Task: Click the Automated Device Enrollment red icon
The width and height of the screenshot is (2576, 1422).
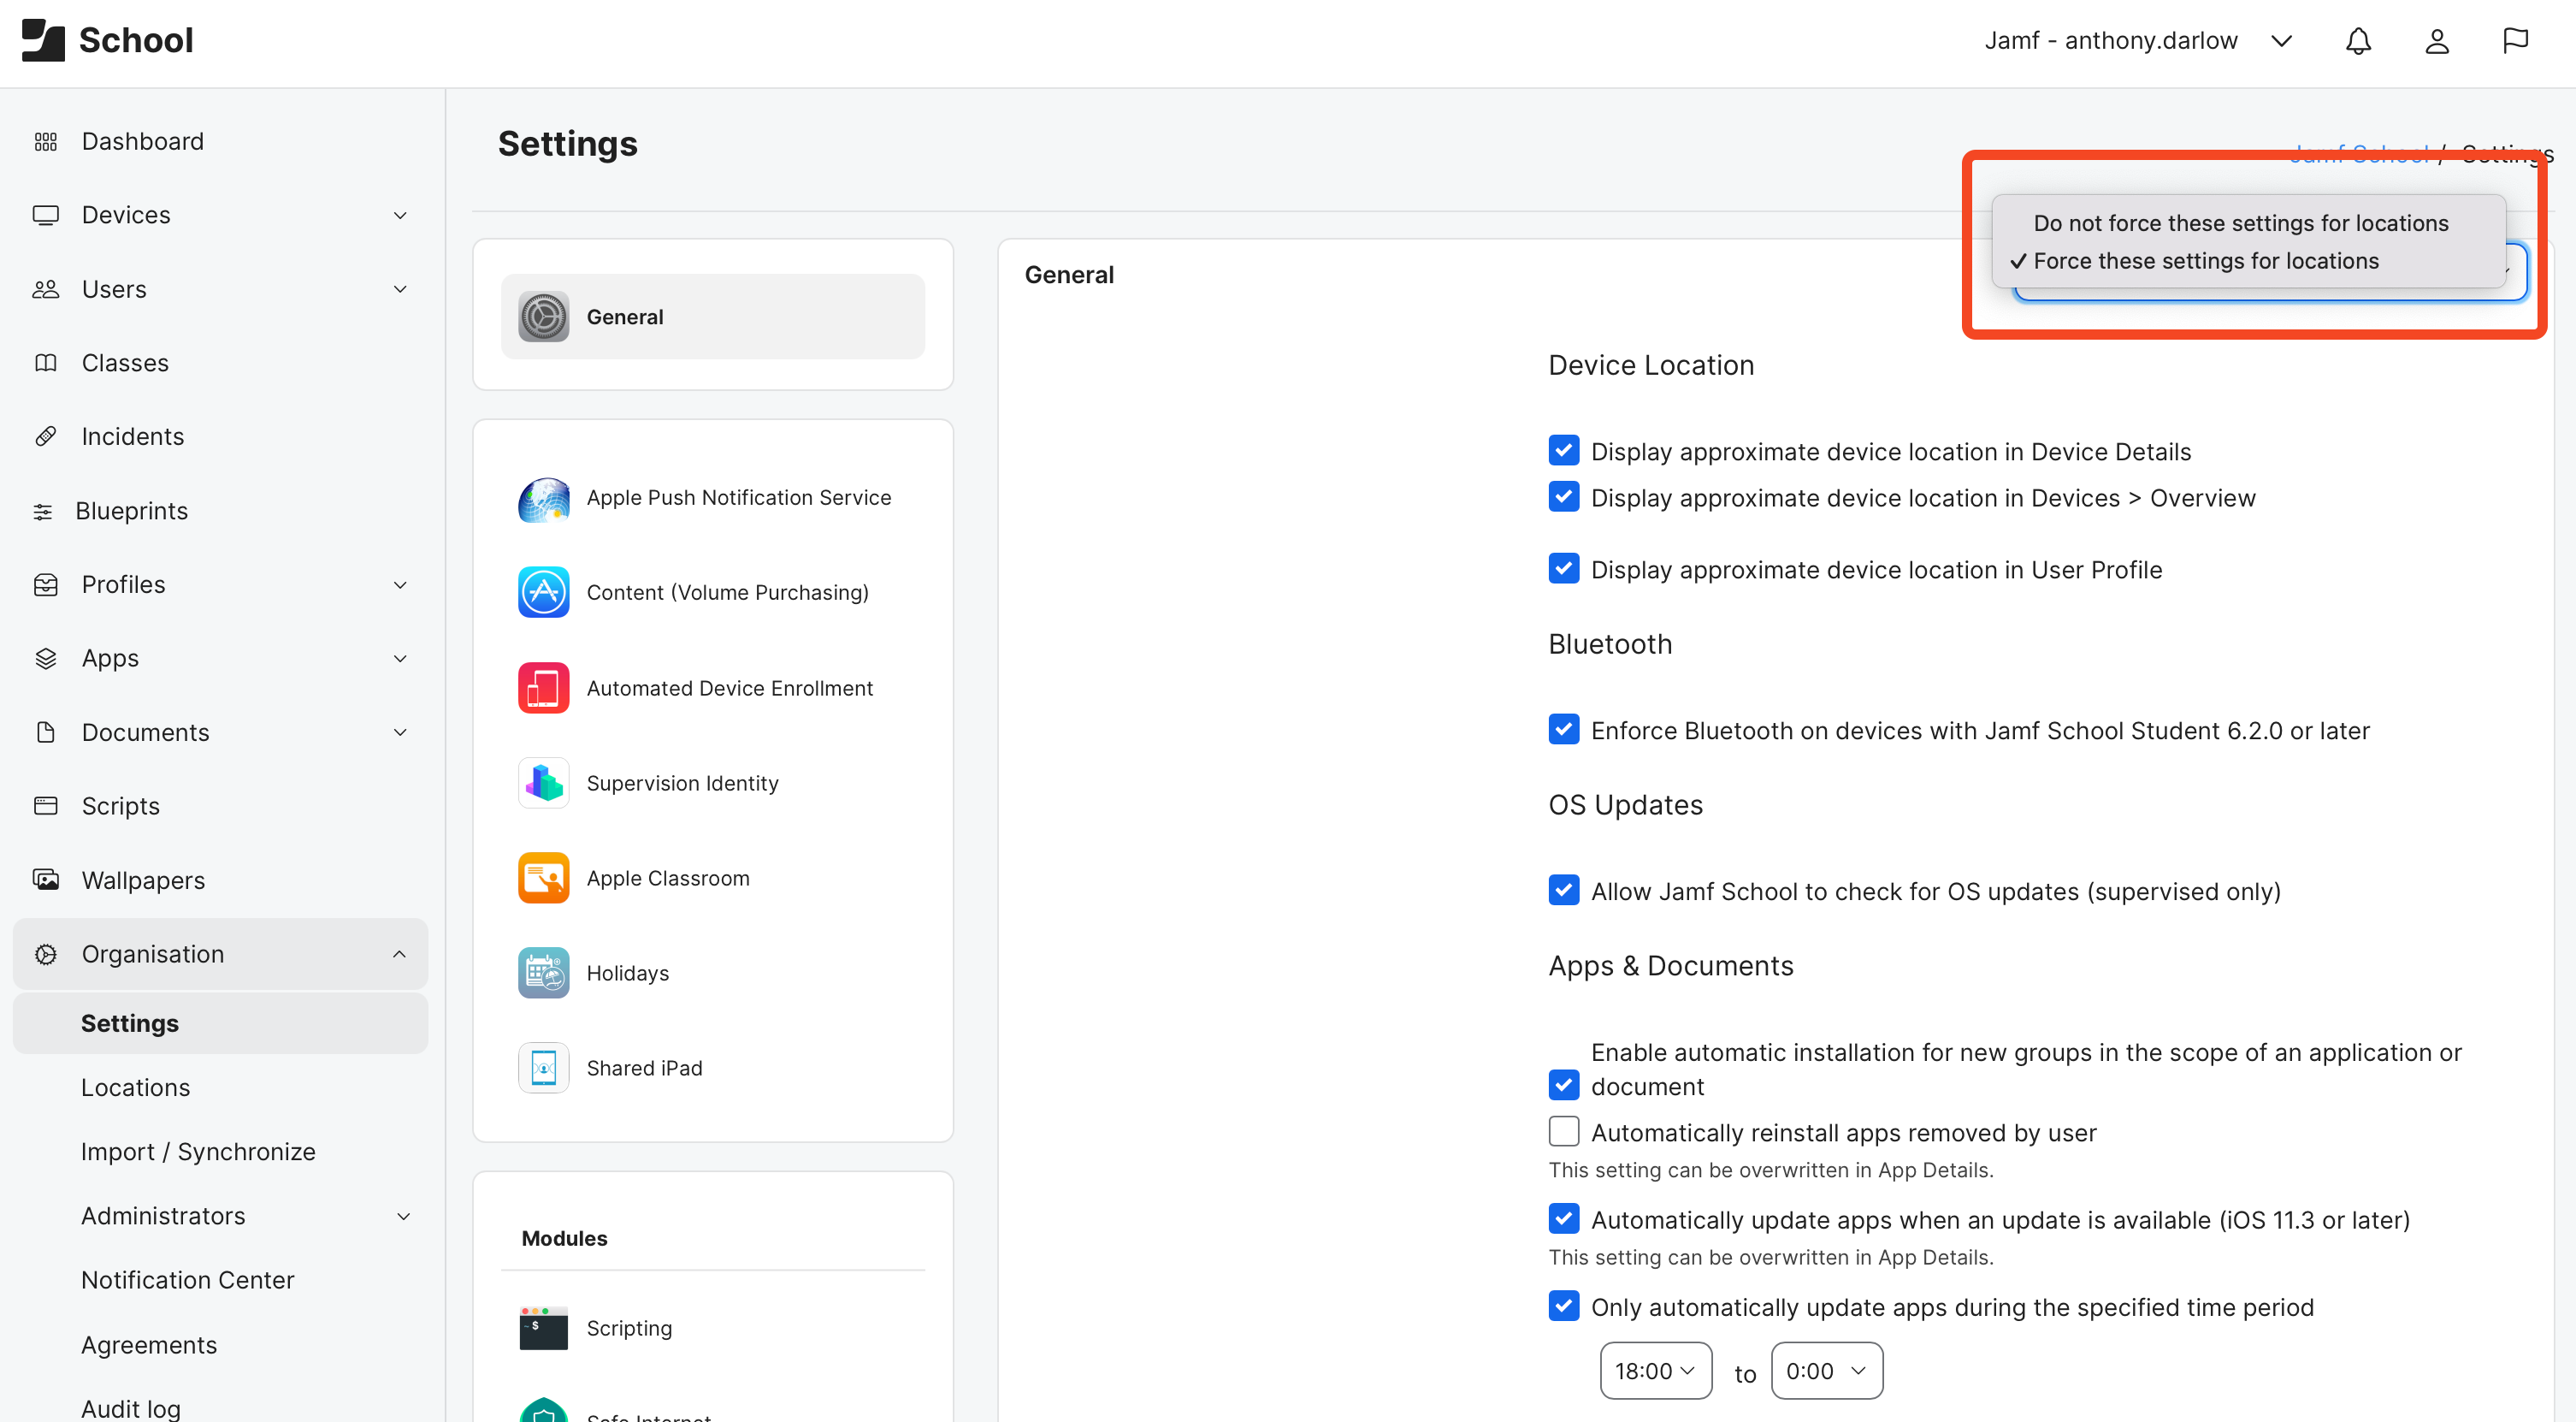Action: [543, 688]
